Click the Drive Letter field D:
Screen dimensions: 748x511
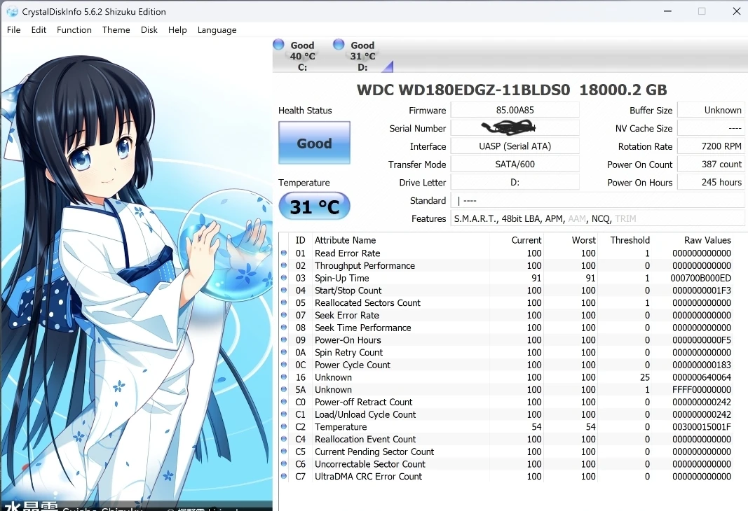[515, 183]
